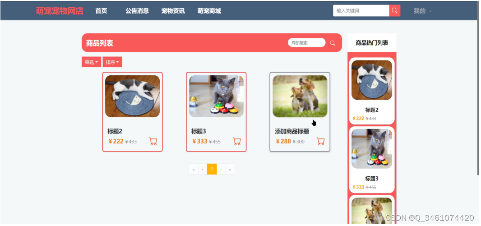This screenshot has height=226, width=481.
Task: Go to 宠物资讯 in the navbar
Action: pyautogui.click(x=173, y=11)
